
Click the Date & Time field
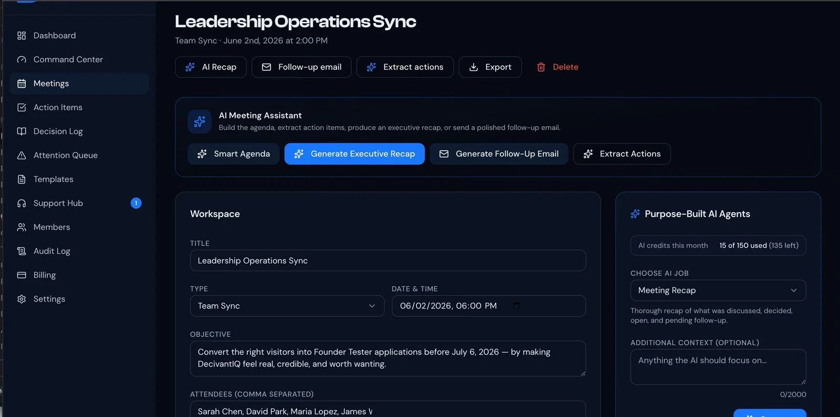pos(489,306)
